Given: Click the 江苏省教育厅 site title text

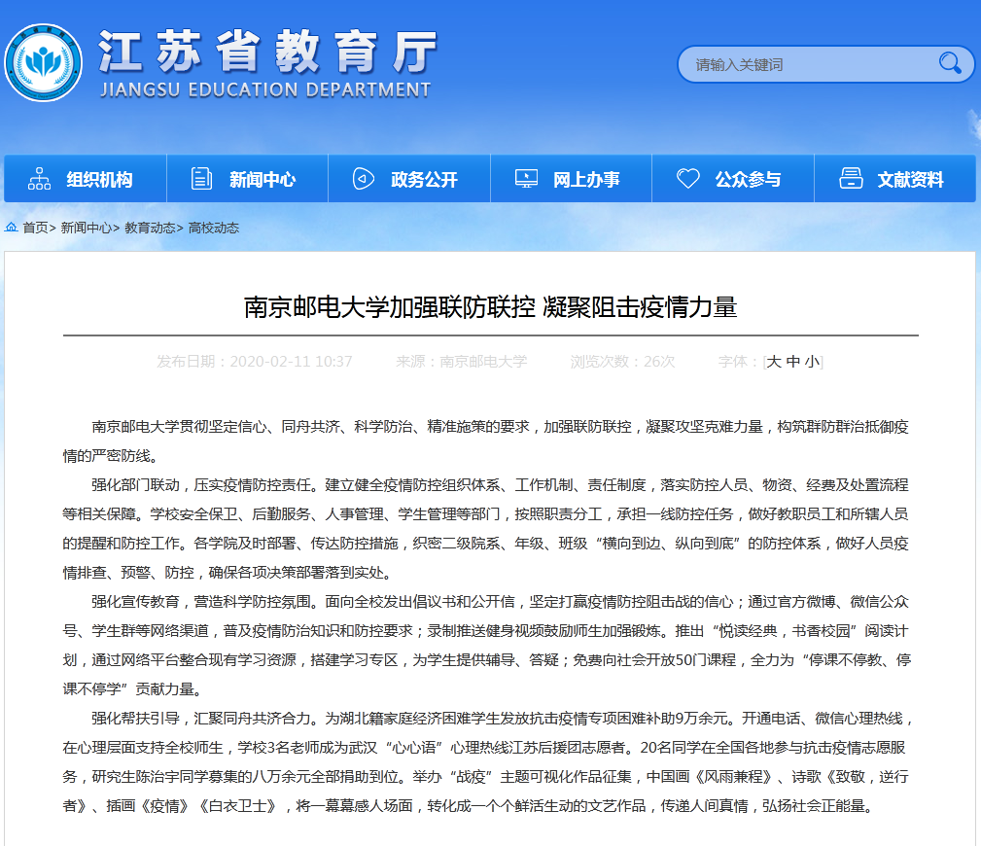Looking at the screenshot, I should [x=267, y=52].
